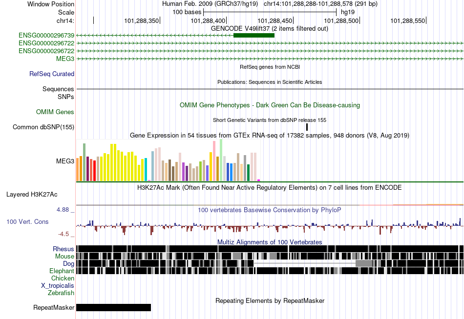Click the X_tropicalis alignment row label
The width and height of the screenshot is (464, 319).
tap(58, 286)
